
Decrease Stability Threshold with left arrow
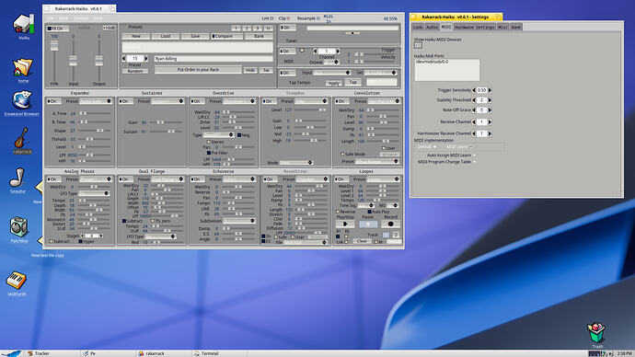(x=474, y=100)
